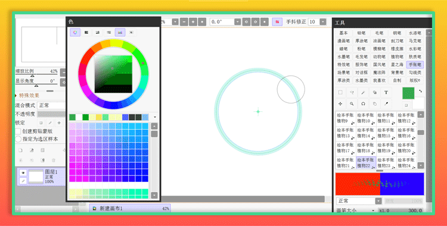This screenshot has width=447, height=226.
Task: Select the rotate view tool
Action: (363, 104)
